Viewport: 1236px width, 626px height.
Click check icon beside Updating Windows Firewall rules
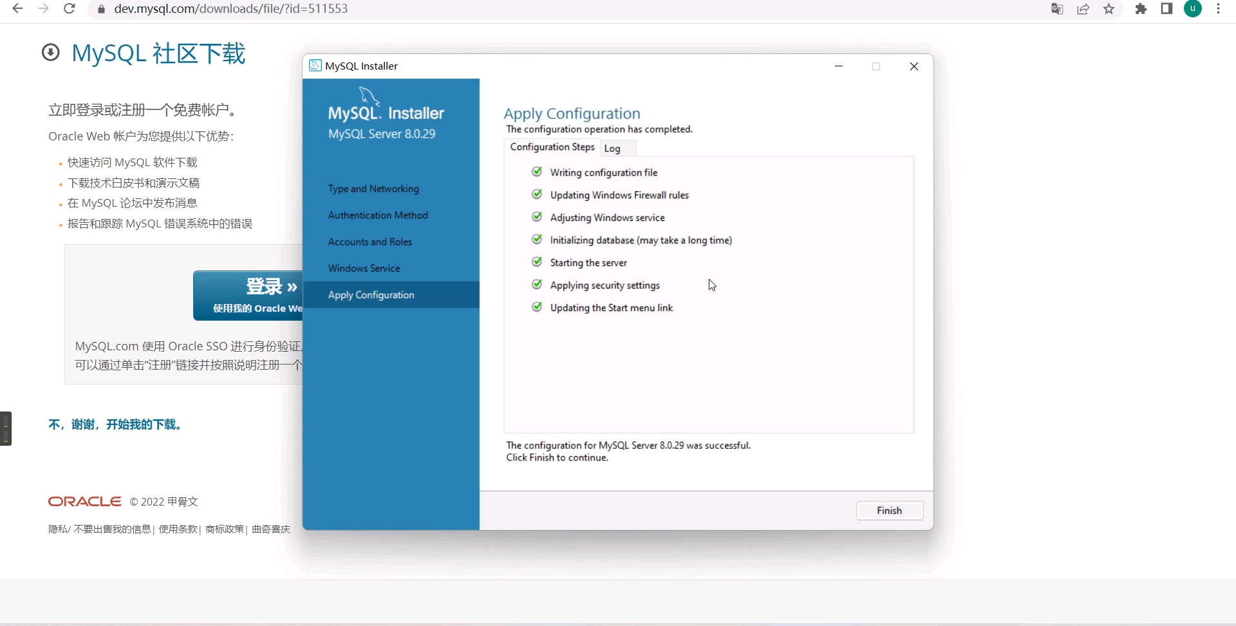click(537, 194)
